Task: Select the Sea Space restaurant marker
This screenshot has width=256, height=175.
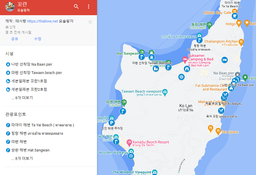Action: tap(218, 130)
